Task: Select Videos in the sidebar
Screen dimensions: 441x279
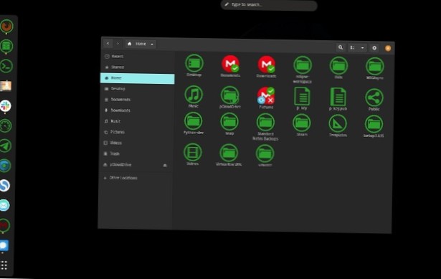Action: coord(136,143)
